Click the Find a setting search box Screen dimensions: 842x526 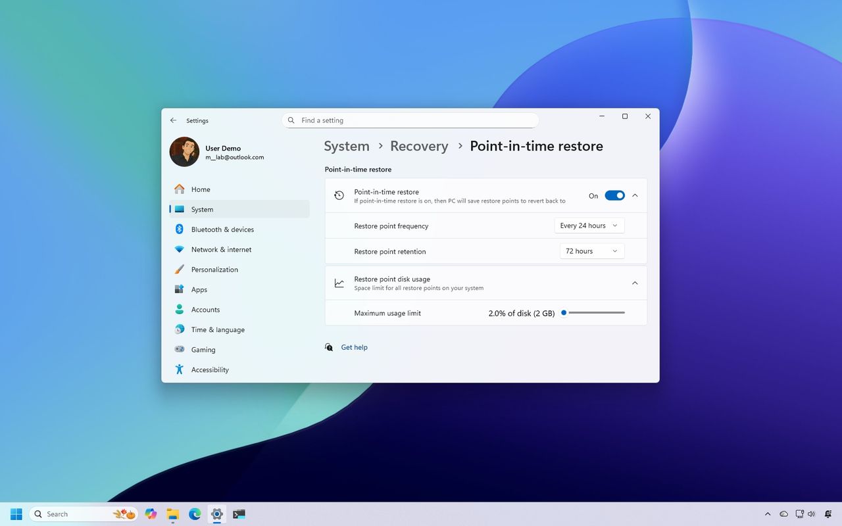(x=410, y=120)
